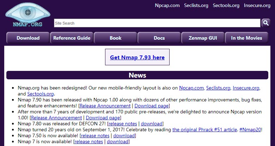The image size is (275, 146).
Task: Focus the Site Search input field
Action: pyautogui.click(x=157, y=23)
